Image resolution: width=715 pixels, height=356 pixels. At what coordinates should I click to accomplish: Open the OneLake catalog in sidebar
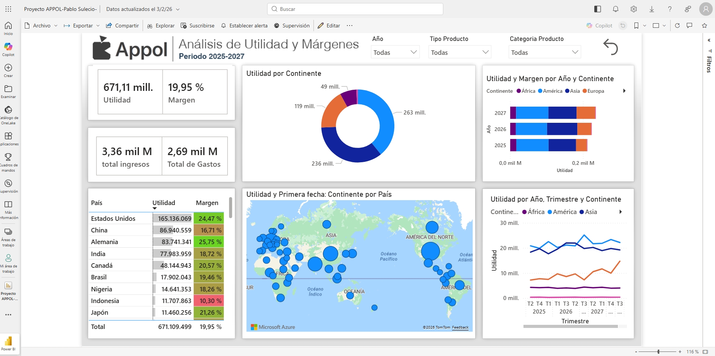(8, 110)
